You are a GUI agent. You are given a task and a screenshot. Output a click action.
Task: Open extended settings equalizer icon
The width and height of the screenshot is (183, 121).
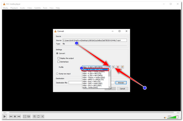pos(29,116)
